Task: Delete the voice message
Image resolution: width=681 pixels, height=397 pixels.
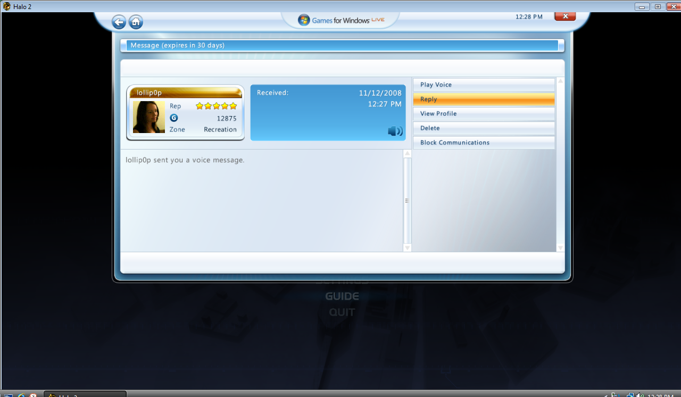Action: (484, 128)
